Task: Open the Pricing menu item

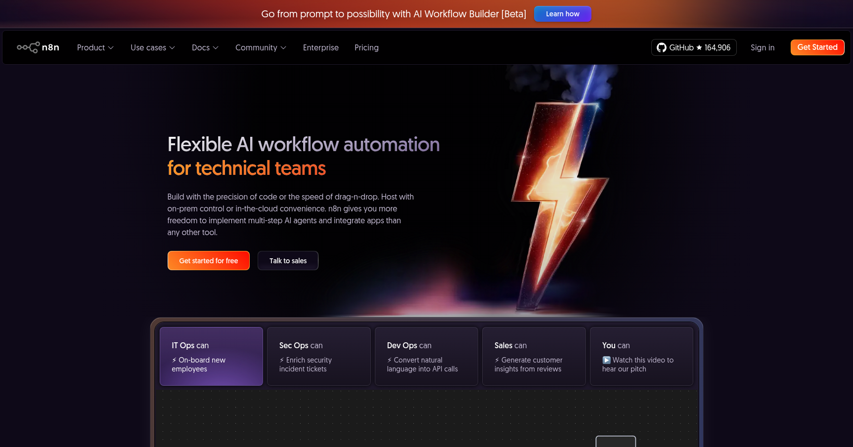Action: click(x=366, y=47)
